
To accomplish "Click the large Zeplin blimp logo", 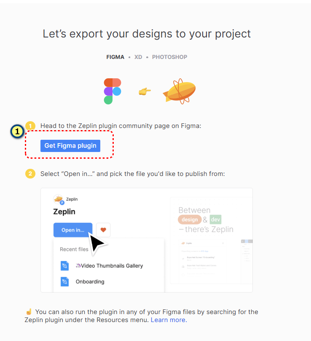I will 179,91.
